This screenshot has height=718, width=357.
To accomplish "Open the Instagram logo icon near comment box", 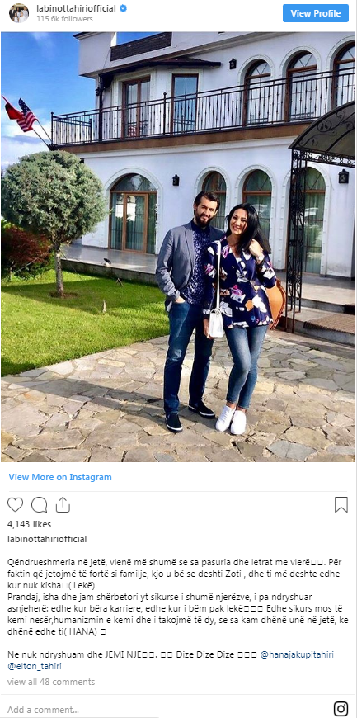I will (x=341, y=708).
